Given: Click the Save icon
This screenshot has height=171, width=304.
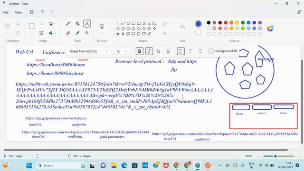Looking at the screenshot, I should click(32, 12).
